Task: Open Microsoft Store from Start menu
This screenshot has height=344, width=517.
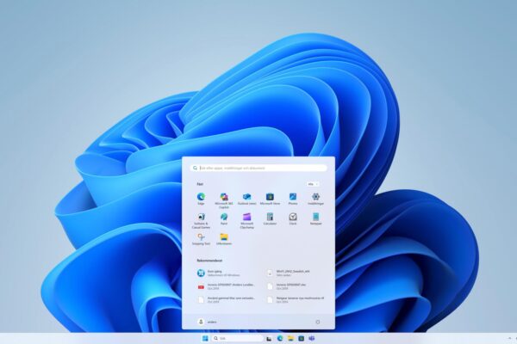Action: pos(270,199)
